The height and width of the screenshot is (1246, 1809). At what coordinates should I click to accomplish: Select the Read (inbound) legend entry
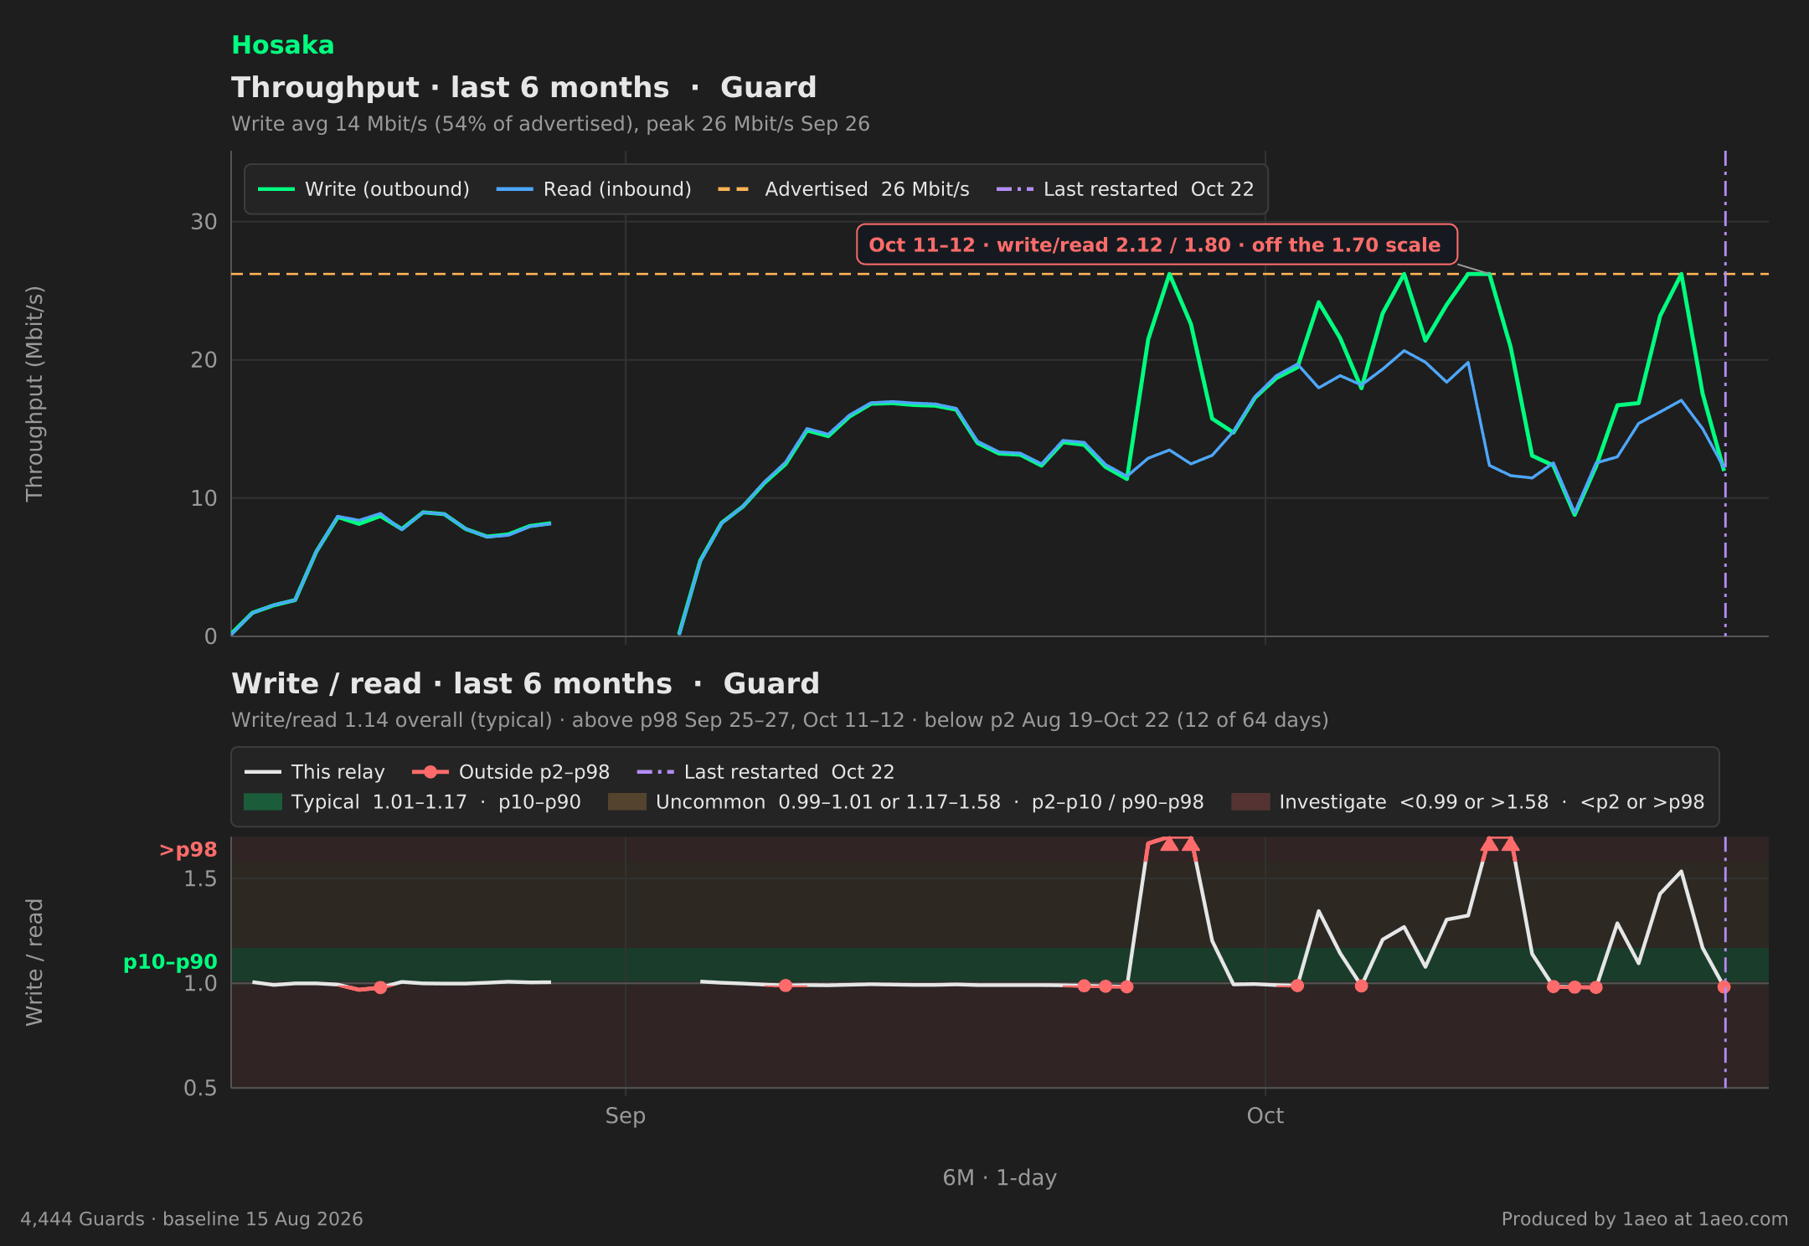pos(594,189)
